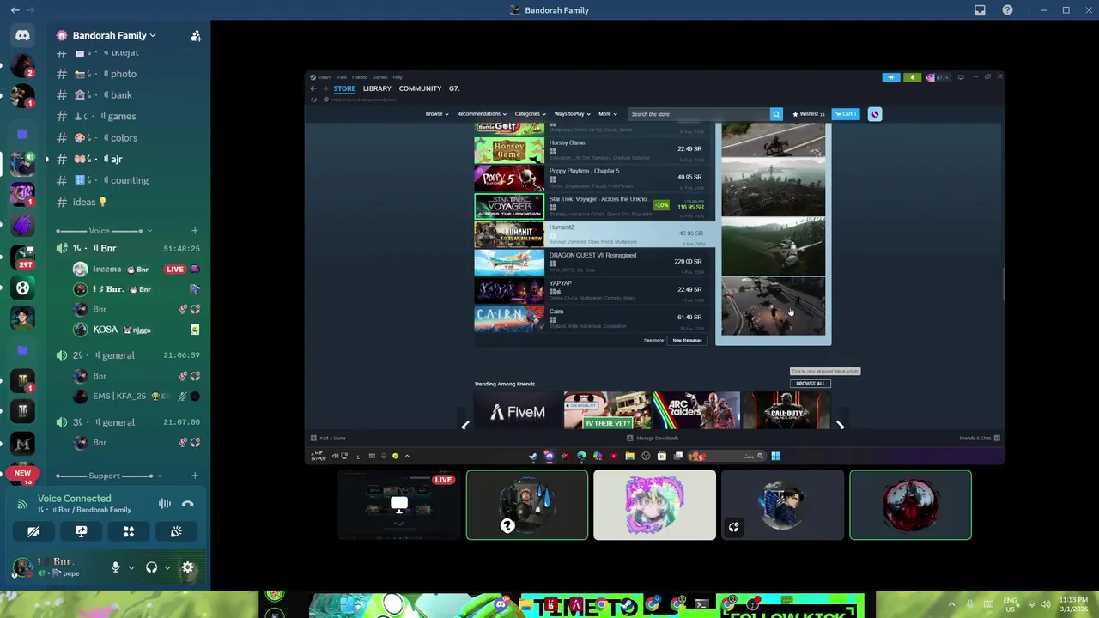This screenshot has height=618, width=1099.
Task: Select the red rose avatar participant tile
Action: pos(910,505)
